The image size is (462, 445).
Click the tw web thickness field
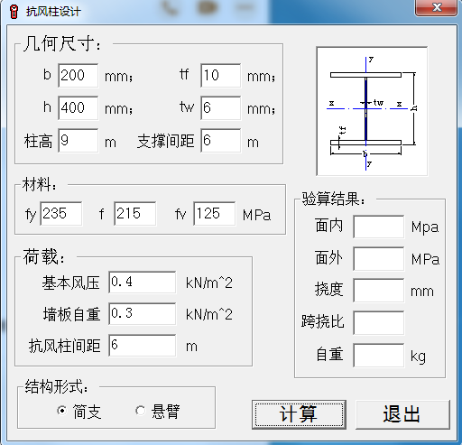pyautogui.click(x=221, y=107)
